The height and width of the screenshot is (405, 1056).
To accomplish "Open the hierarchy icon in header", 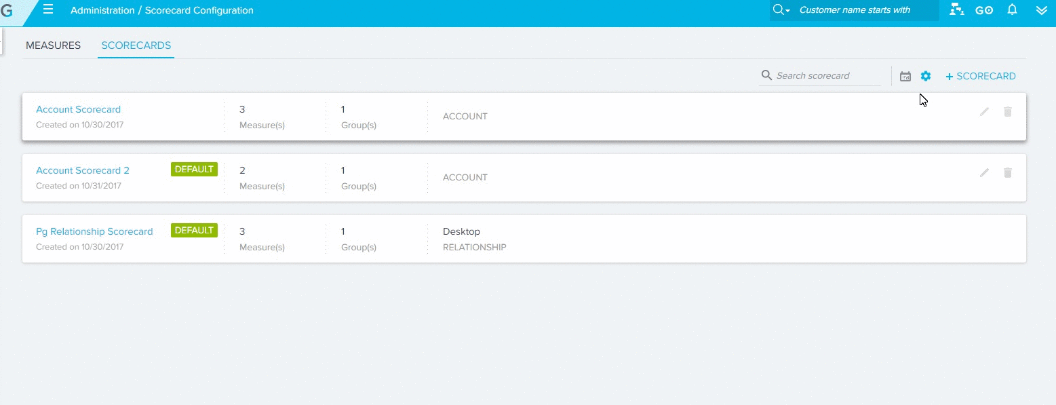I will point(956,10).
